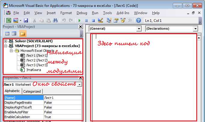Image resolution: width=205 pixels, height=122 pixels.
Task: Close the Project - VBAProject pane
Action: (81, 27)
